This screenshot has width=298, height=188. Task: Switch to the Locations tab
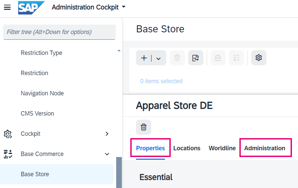187,148
